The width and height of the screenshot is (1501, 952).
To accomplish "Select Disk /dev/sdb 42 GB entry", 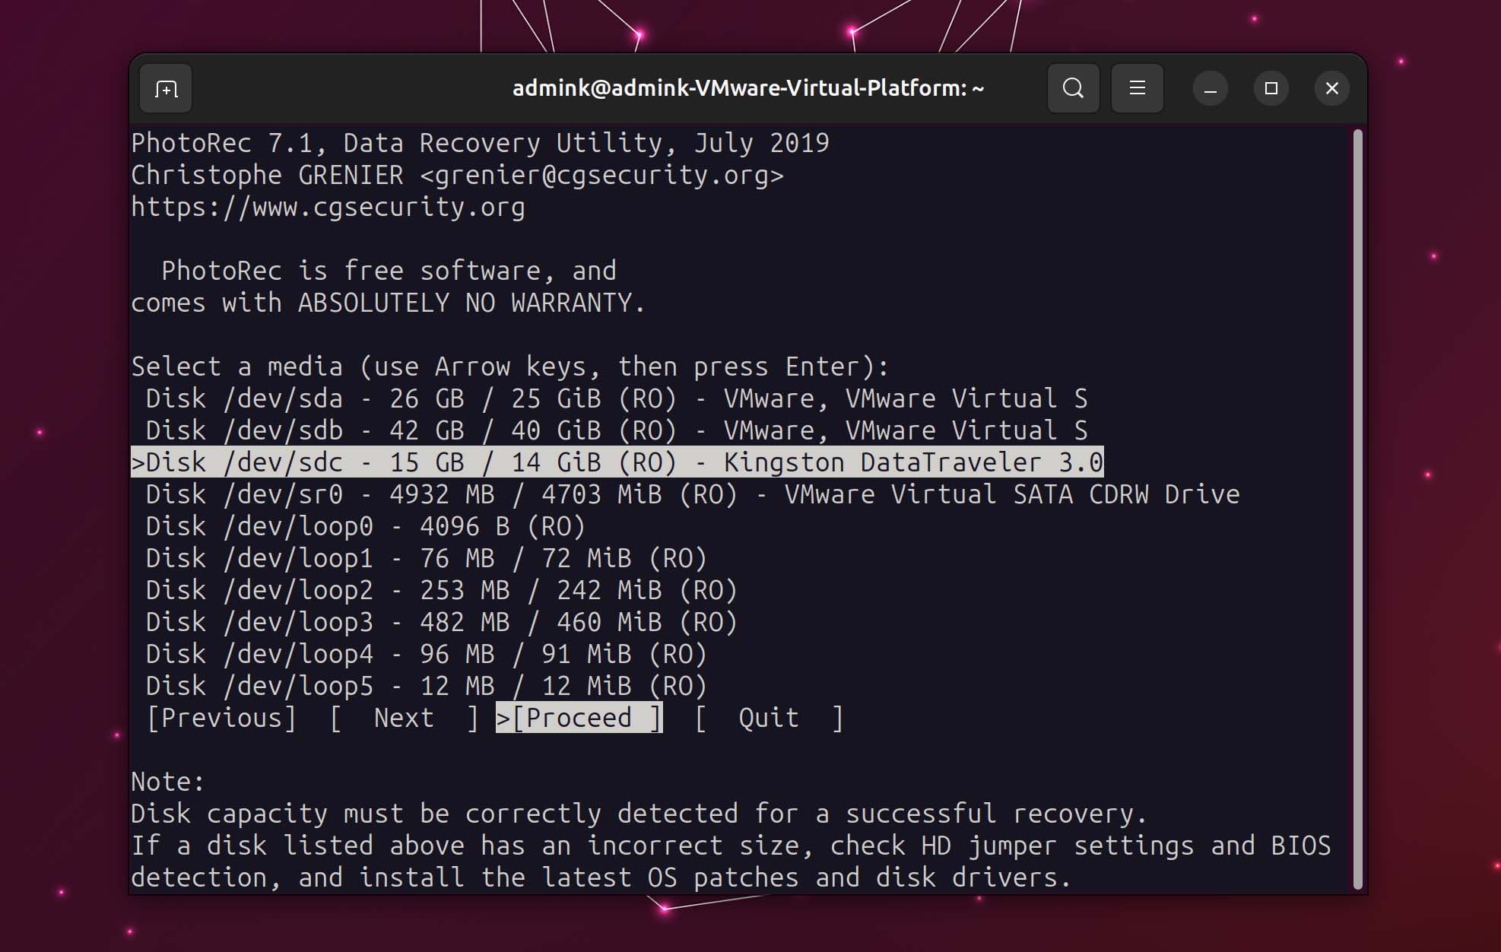I will (x=617, y=430).
